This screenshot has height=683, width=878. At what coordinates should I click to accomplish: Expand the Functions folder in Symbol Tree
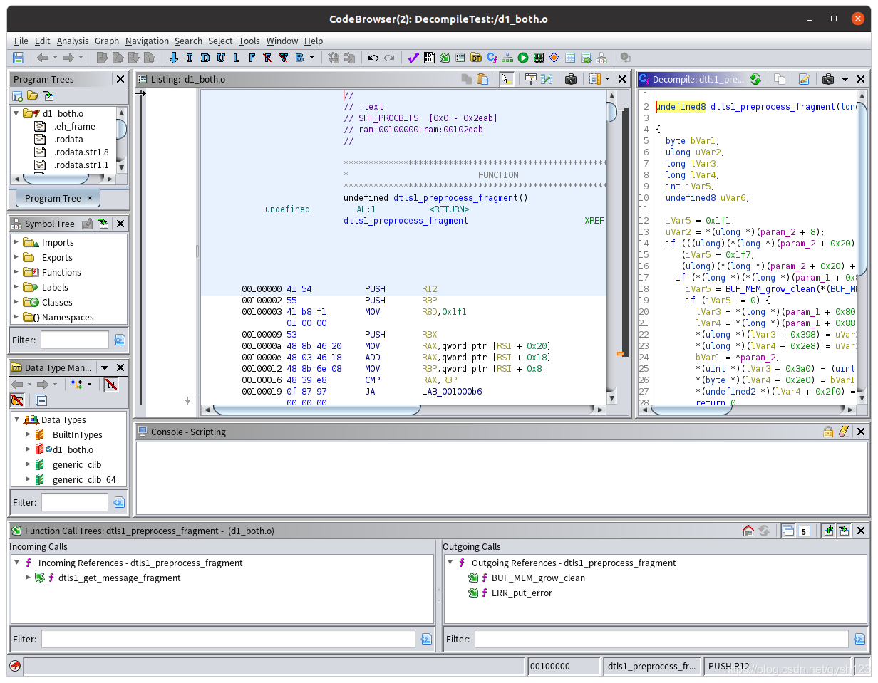(x=16, y=272)
